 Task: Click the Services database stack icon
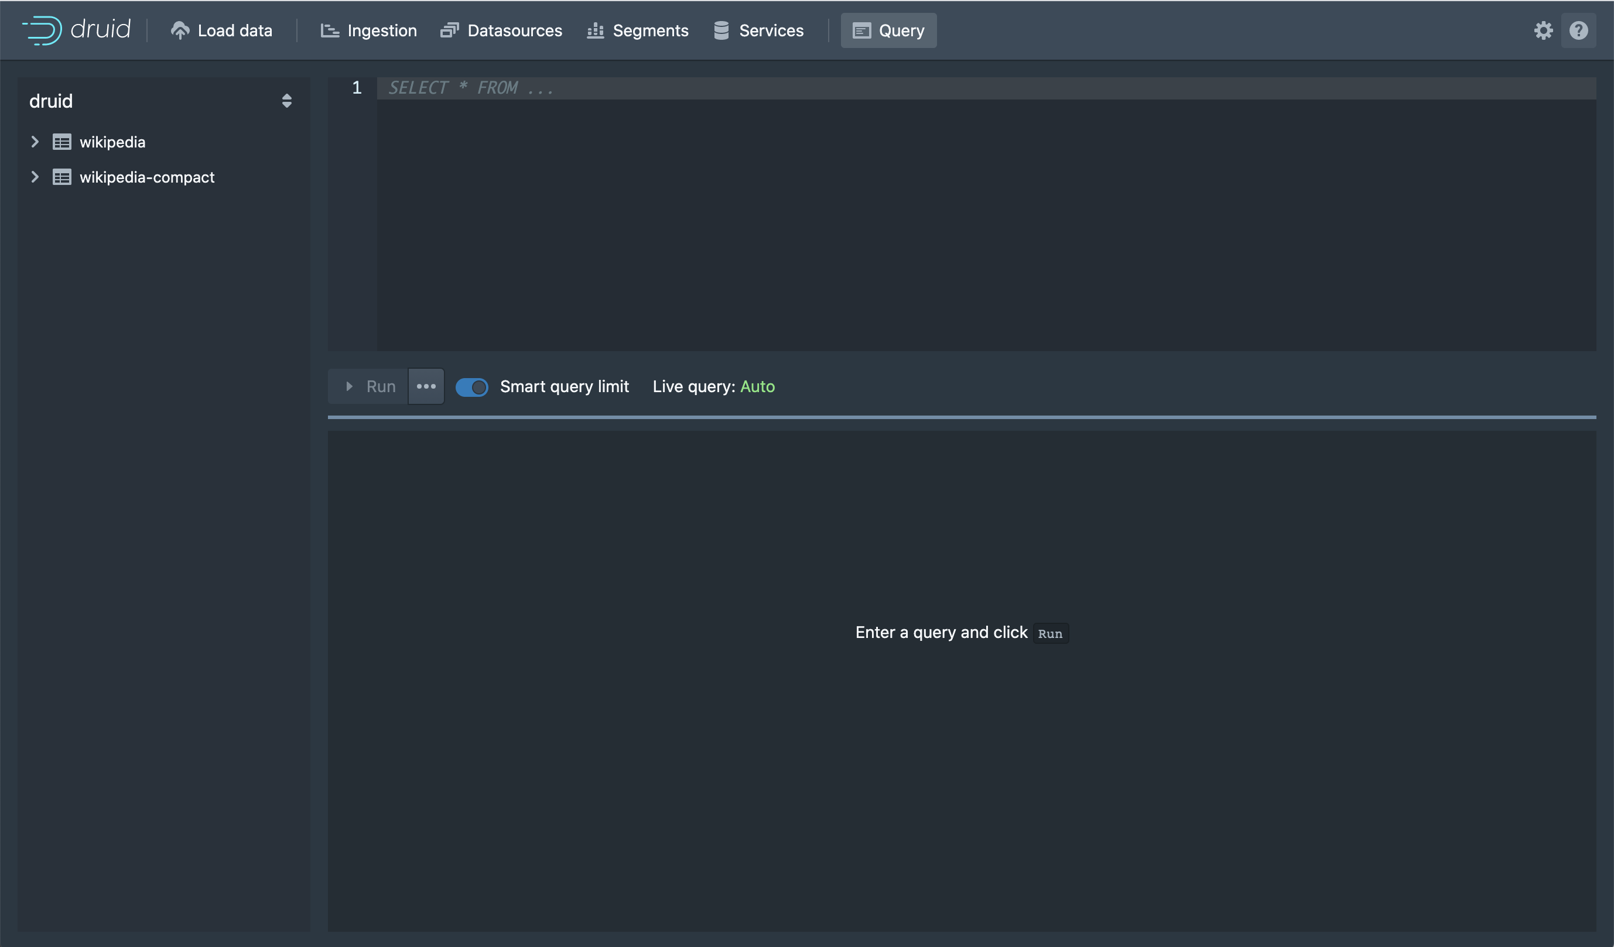click(x=721, y=30)
